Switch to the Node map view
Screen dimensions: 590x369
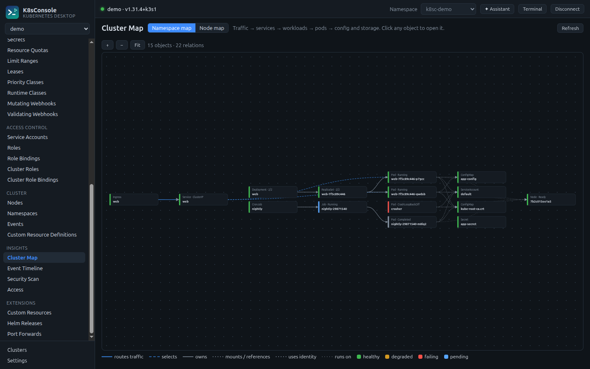pos(212,28)
